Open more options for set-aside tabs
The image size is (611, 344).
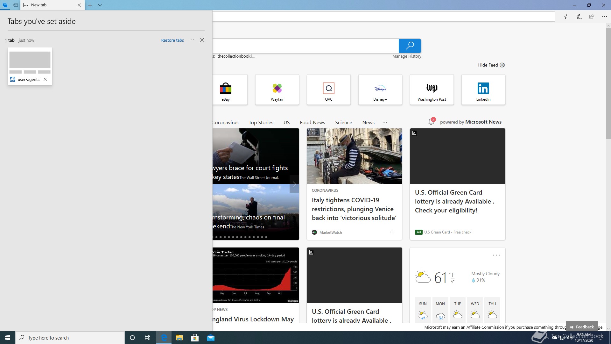pos(192,40)
